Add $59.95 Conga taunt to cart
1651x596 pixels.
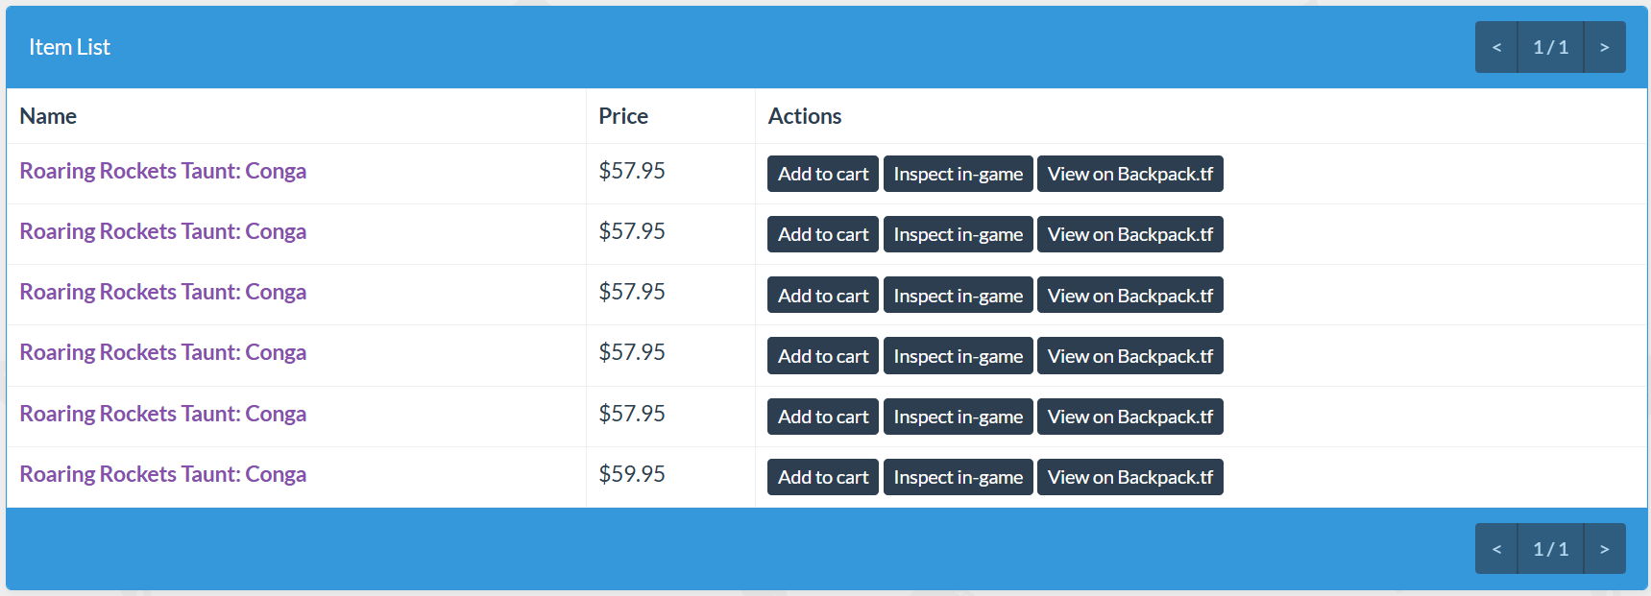pyautogui.click(x=823, y=477)
